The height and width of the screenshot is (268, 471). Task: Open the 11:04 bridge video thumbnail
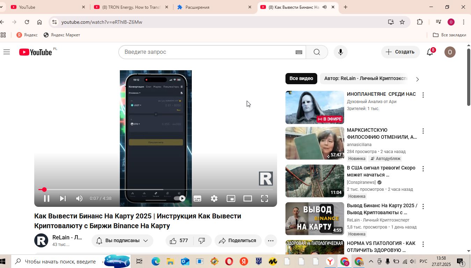tap(315, 181)
